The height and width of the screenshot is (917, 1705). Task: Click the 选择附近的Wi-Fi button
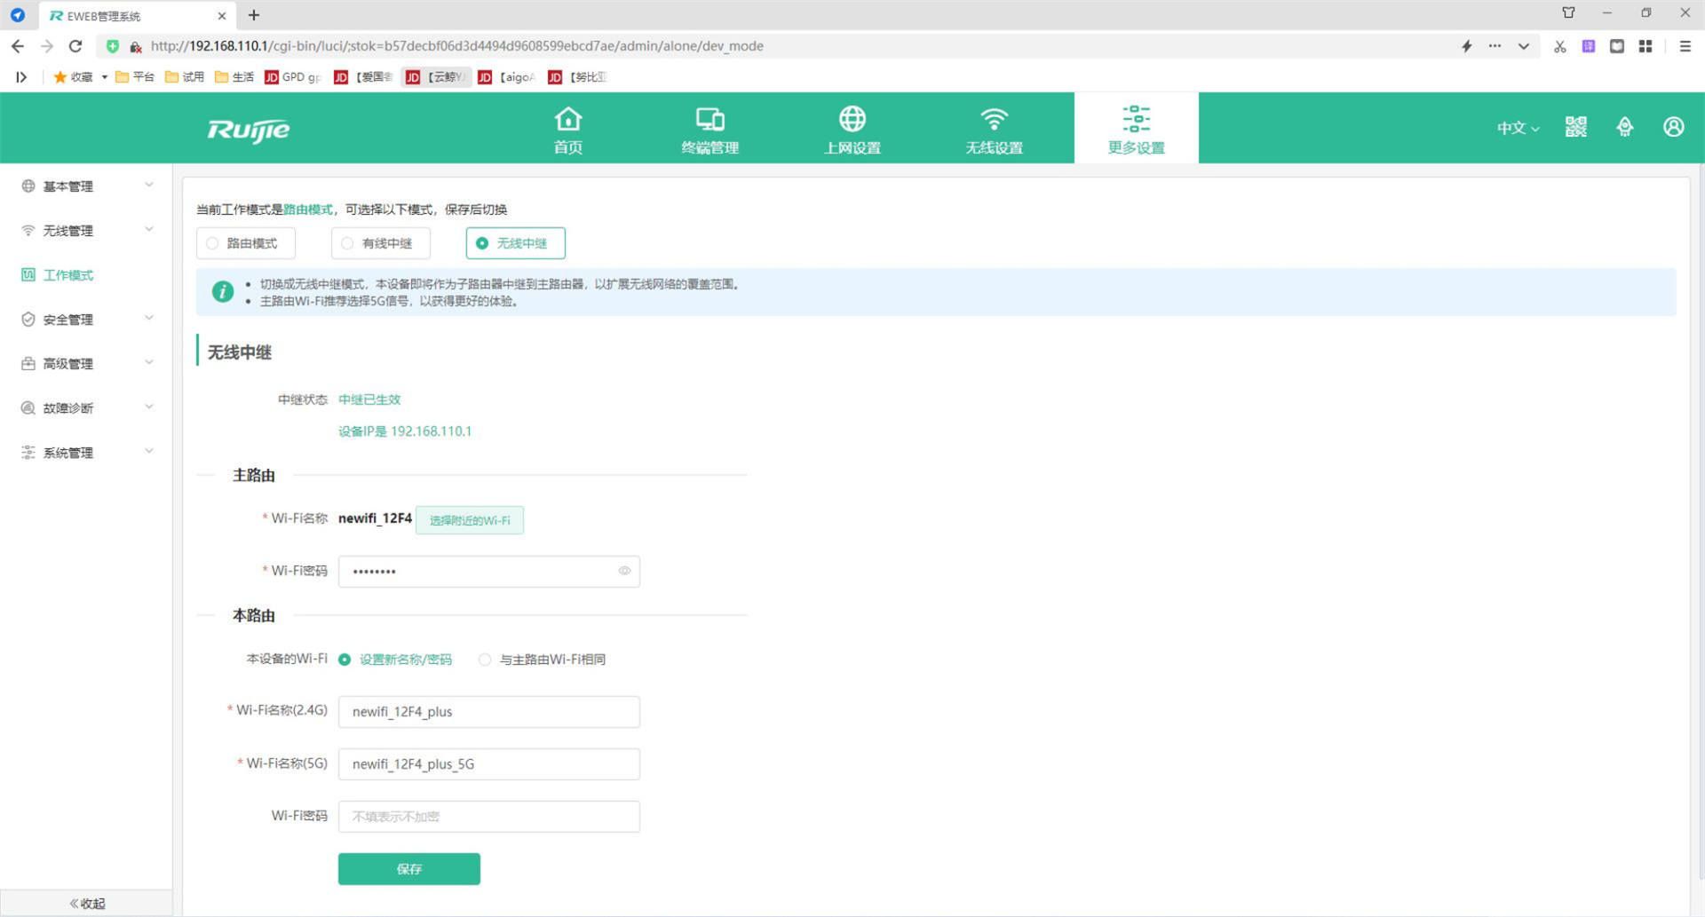(470, 520)
